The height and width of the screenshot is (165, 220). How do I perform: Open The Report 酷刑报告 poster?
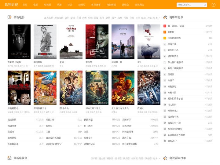pos(45,42)
